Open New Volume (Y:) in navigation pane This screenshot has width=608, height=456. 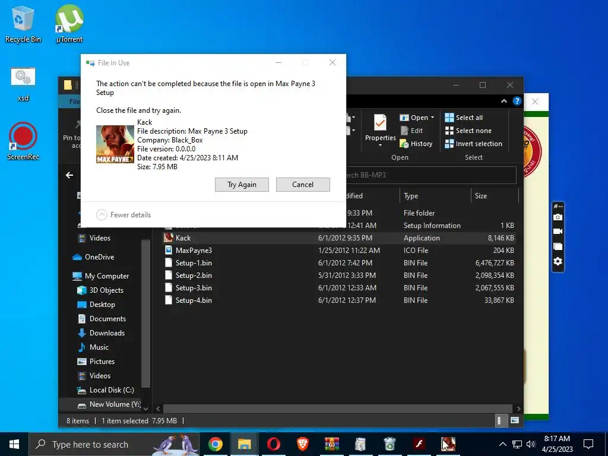point(109,404)
